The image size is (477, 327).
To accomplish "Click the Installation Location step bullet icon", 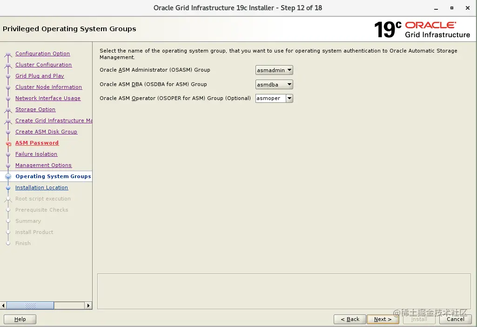I will (x=8, y=187).
